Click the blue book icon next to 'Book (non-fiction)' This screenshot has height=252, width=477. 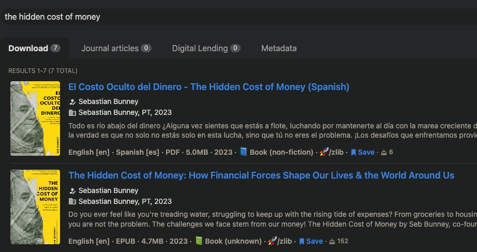click(243, 152)
